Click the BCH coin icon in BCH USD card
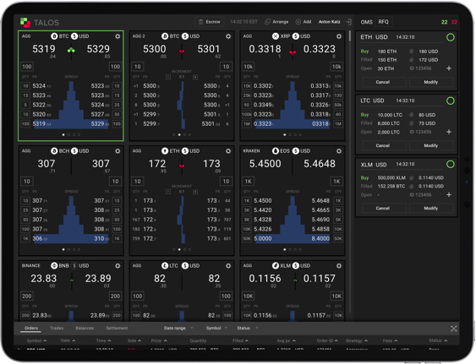The width and height of the screenshot is (476, 364). [54, 151]
